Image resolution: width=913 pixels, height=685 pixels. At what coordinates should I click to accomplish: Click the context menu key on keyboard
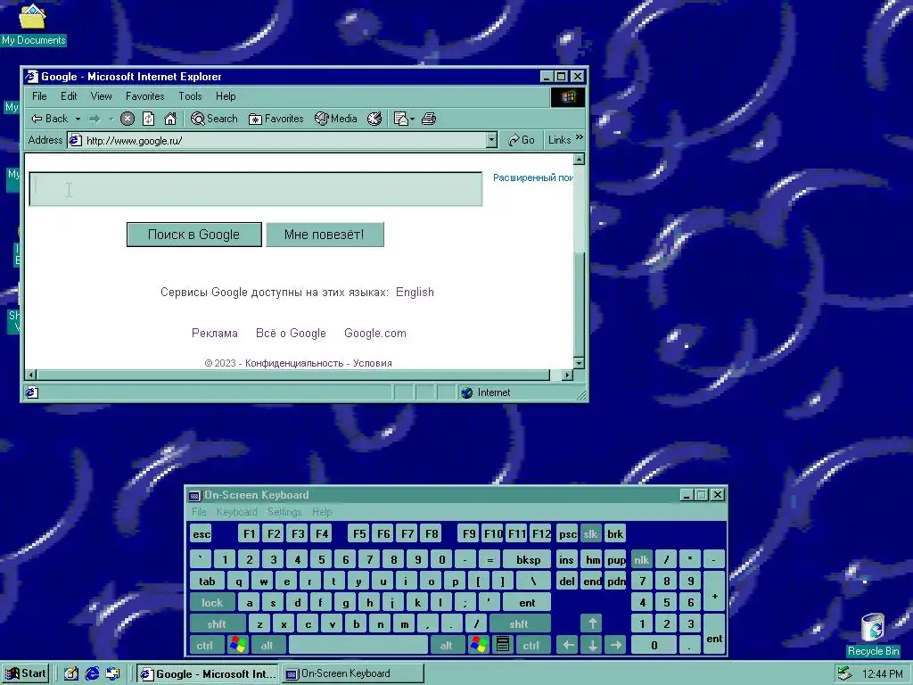click(503, 646)
